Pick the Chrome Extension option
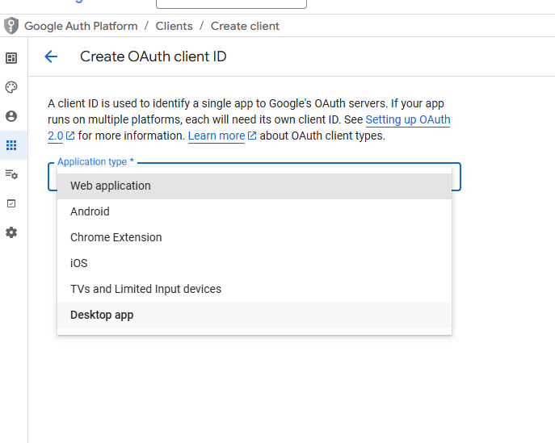The height and width of the screenshot is (443, 555). point(116,237)
